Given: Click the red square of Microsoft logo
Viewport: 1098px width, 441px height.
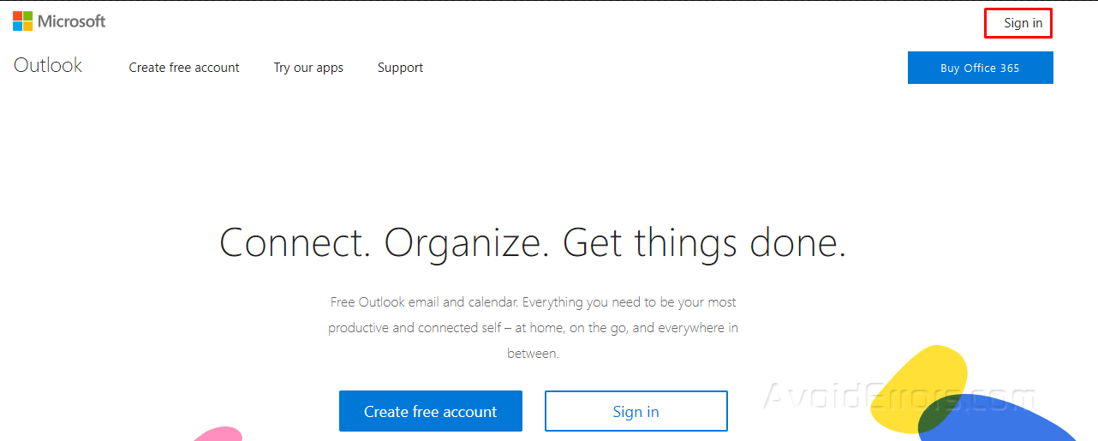Looking at the screenshot, I should tap(17, 15).
